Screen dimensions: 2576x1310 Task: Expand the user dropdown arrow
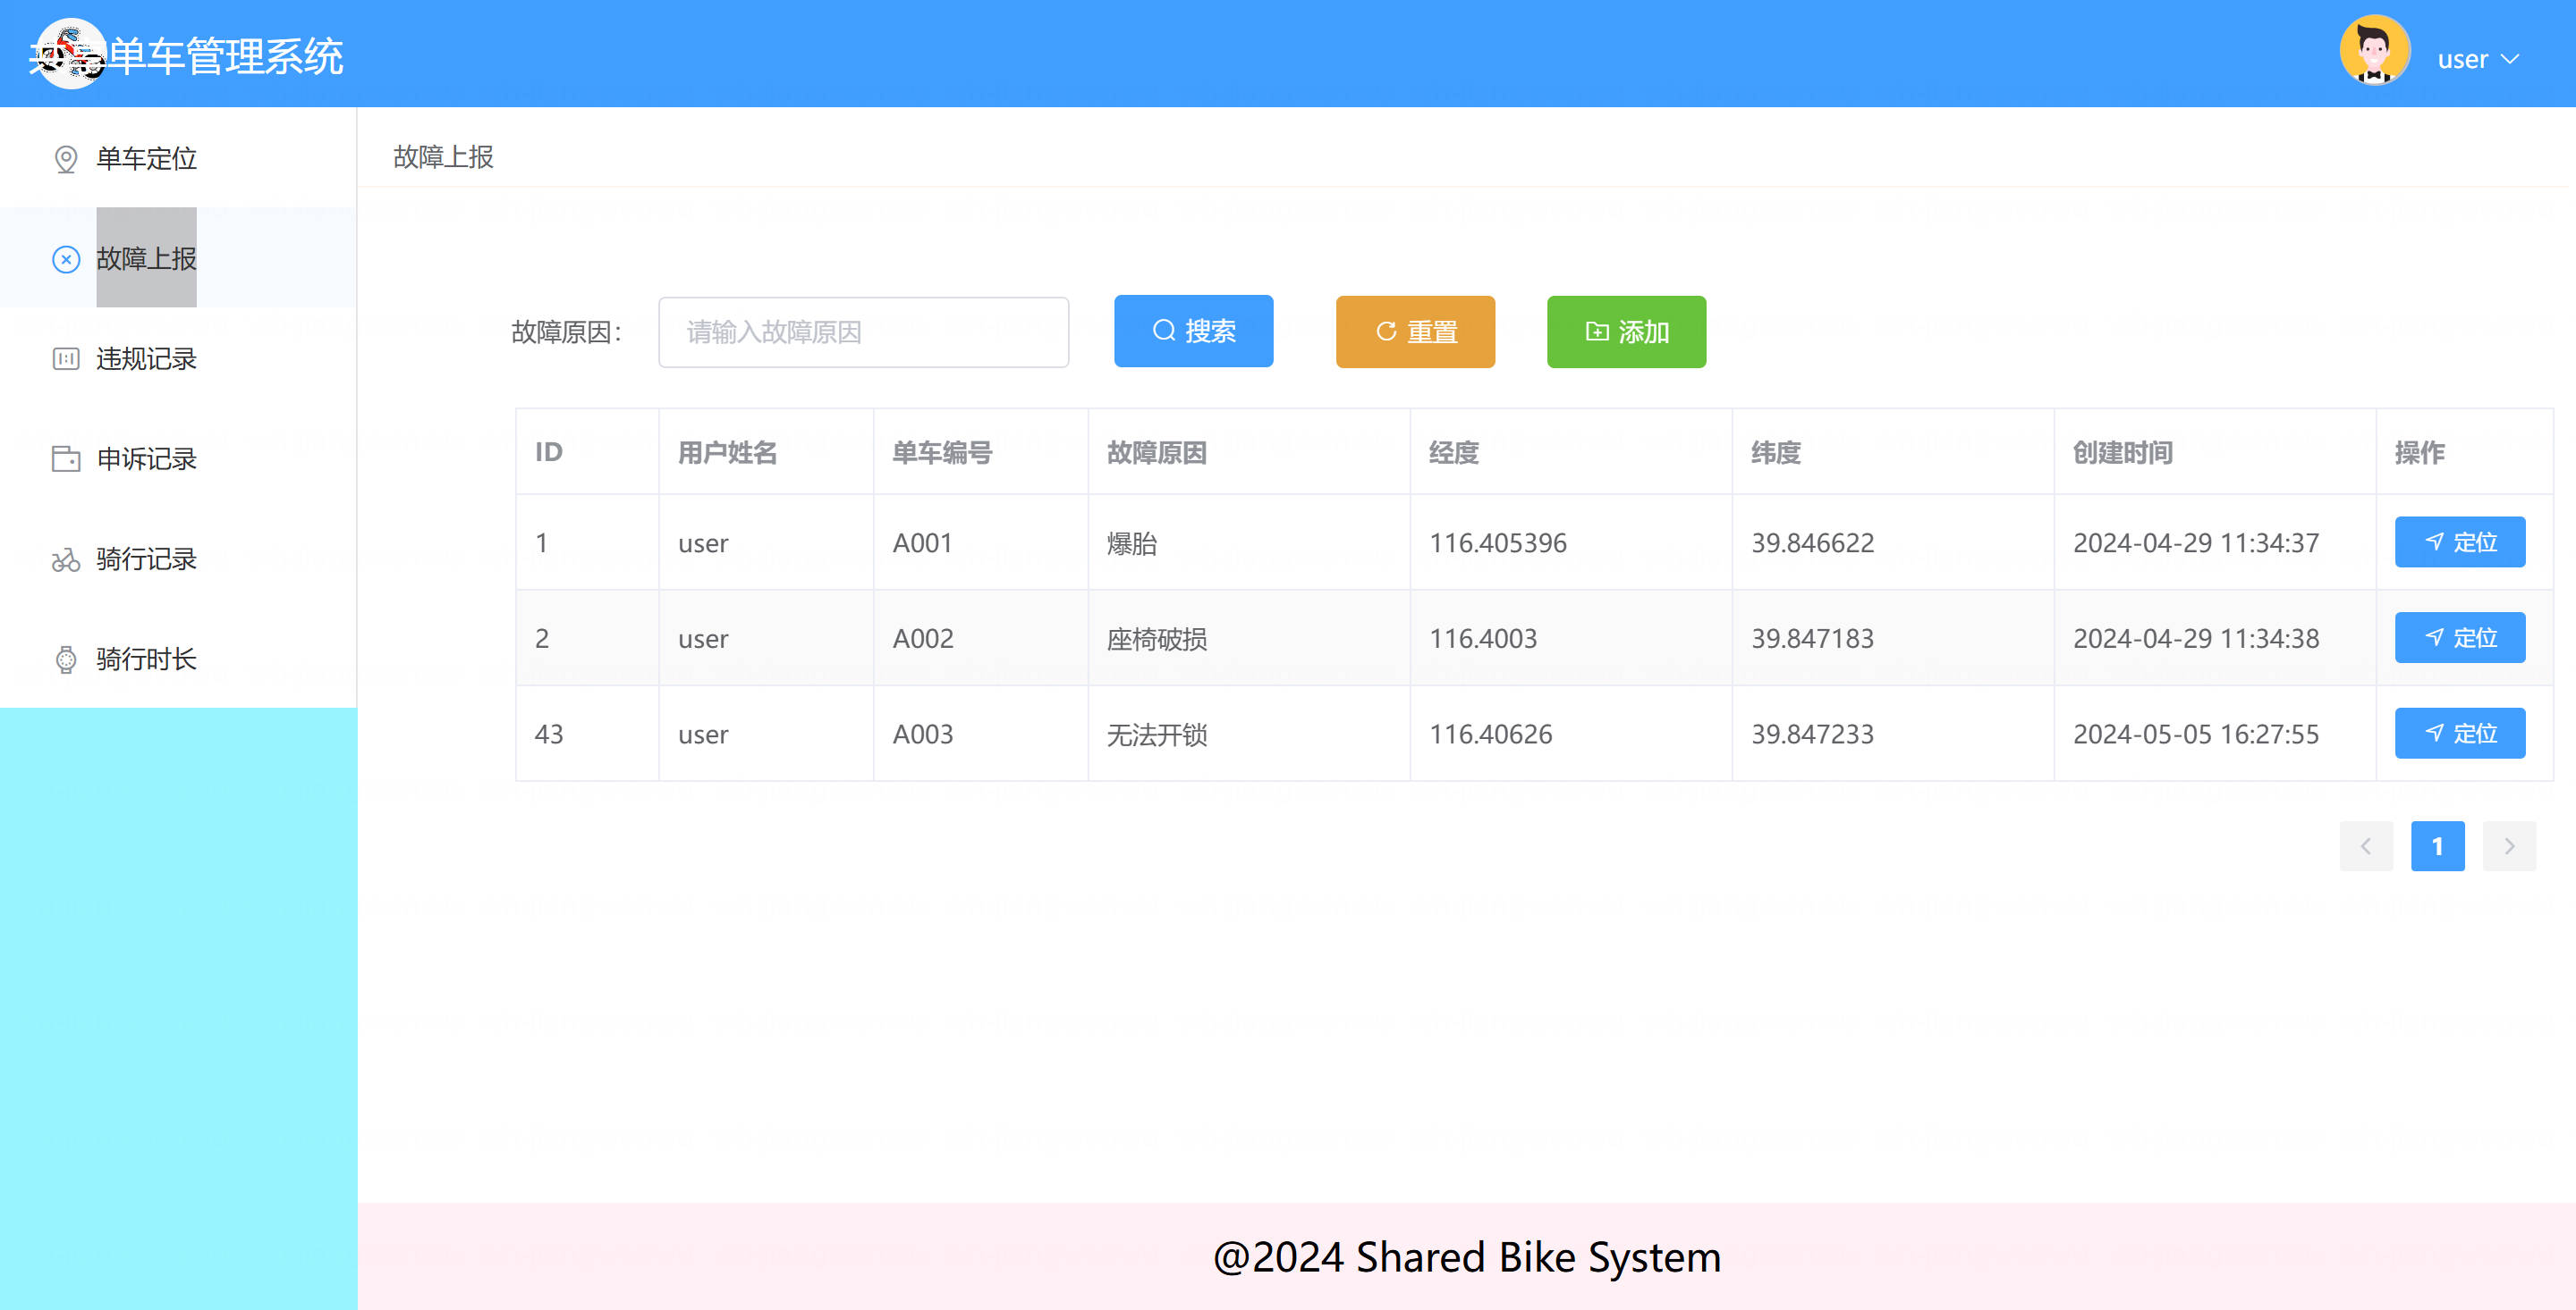tap(2510, 59)
